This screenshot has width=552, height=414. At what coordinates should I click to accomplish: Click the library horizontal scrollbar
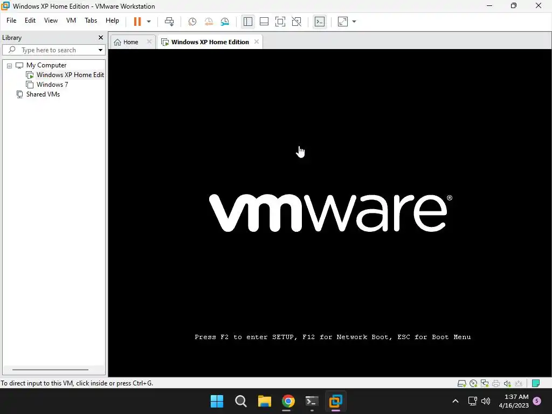coord(50,370)
